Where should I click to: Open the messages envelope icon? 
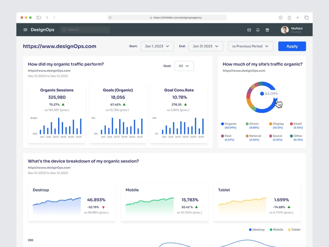[249, 30]
